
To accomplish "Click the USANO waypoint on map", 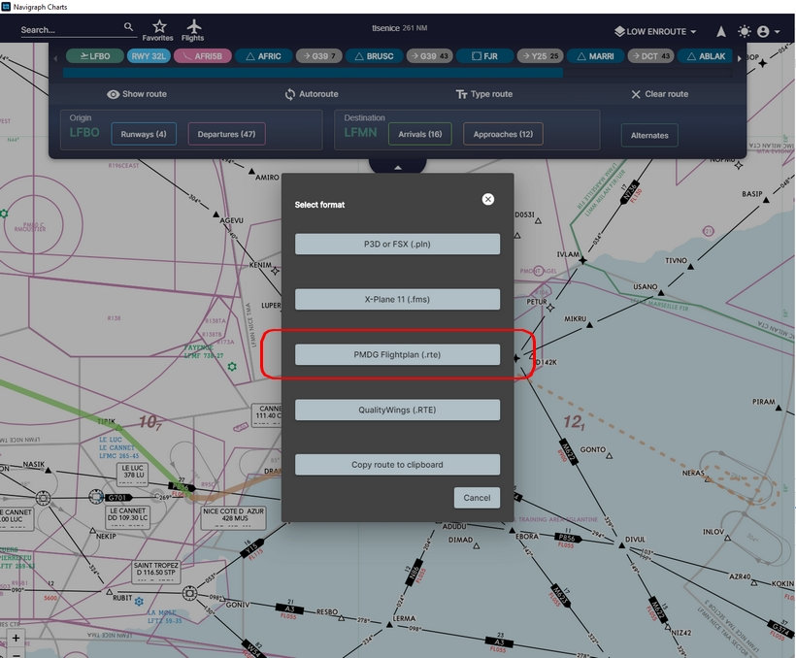I will tap(661, 293).
